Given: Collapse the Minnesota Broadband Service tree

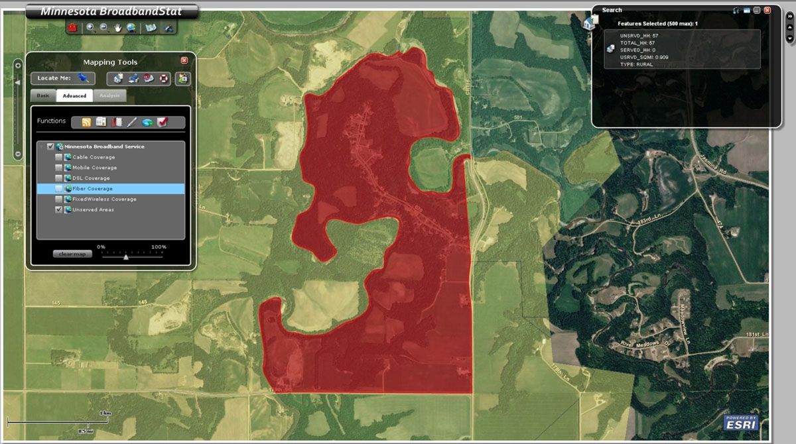Looking at the screenshot, I should 41,146.
